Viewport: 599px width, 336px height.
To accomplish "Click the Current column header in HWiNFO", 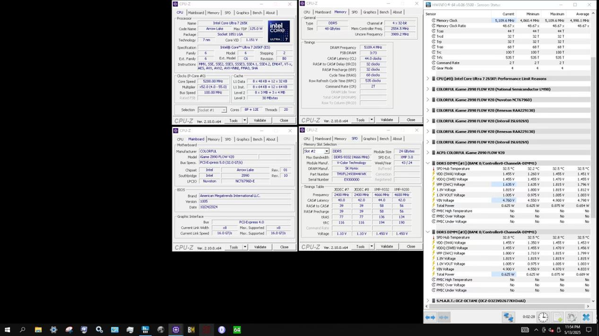I will coord(508,14).
